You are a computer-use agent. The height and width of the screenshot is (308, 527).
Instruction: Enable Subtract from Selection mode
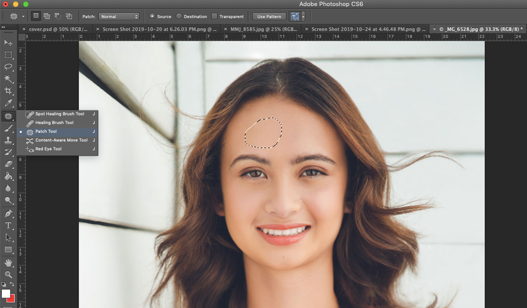tap(58, 16)
